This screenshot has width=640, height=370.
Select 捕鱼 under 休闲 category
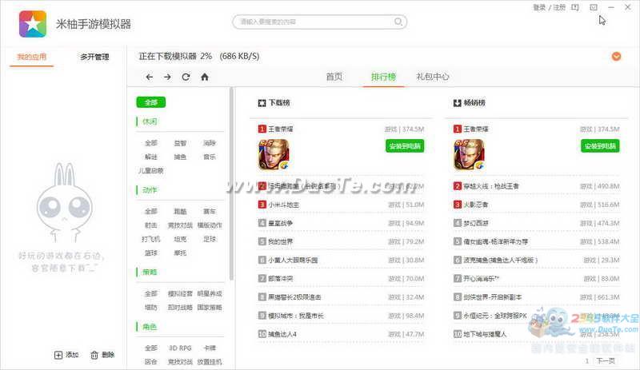(180, 157)
